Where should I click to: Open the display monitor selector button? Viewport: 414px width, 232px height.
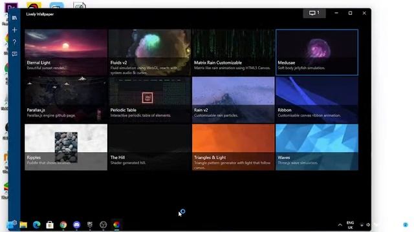314,13
